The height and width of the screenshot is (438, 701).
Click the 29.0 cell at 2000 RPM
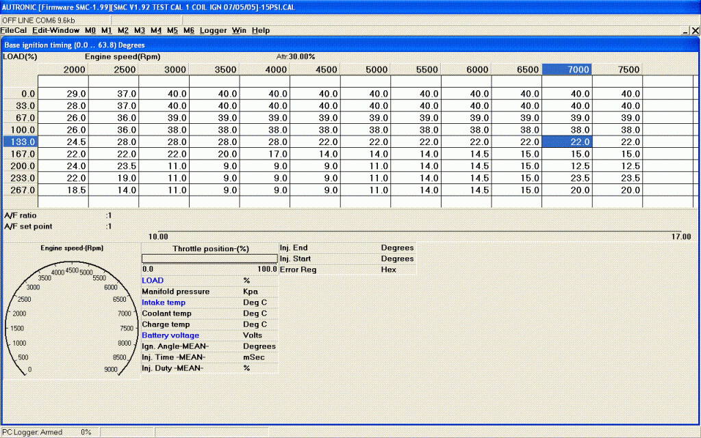64,94
